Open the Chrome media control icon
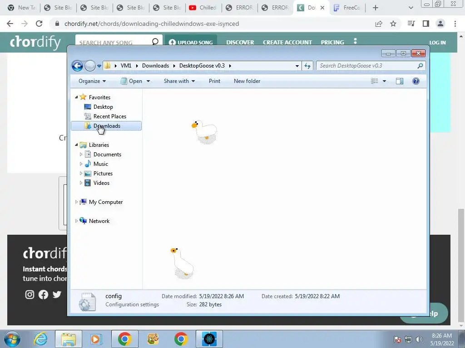Image resolution: width=465 pixels, height=348 pixels. click(411, 24)
